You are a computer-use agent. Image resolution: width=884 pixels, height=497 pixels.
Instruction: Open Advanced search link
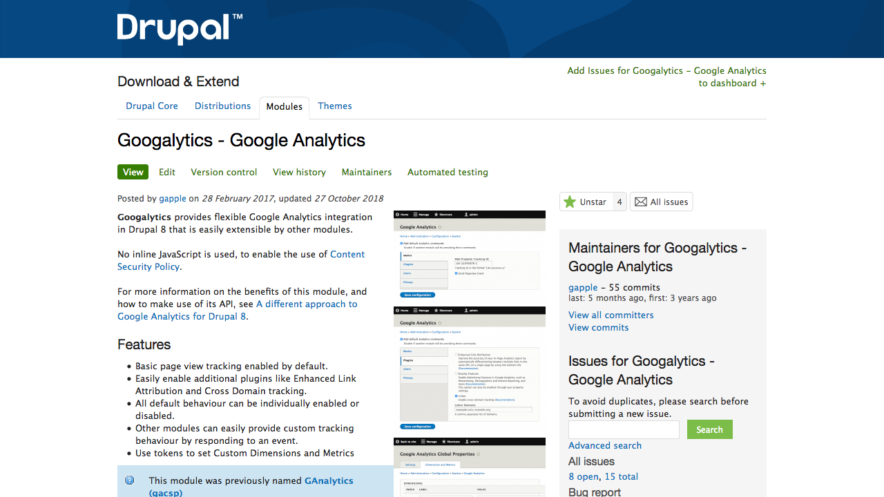point(605,446)
